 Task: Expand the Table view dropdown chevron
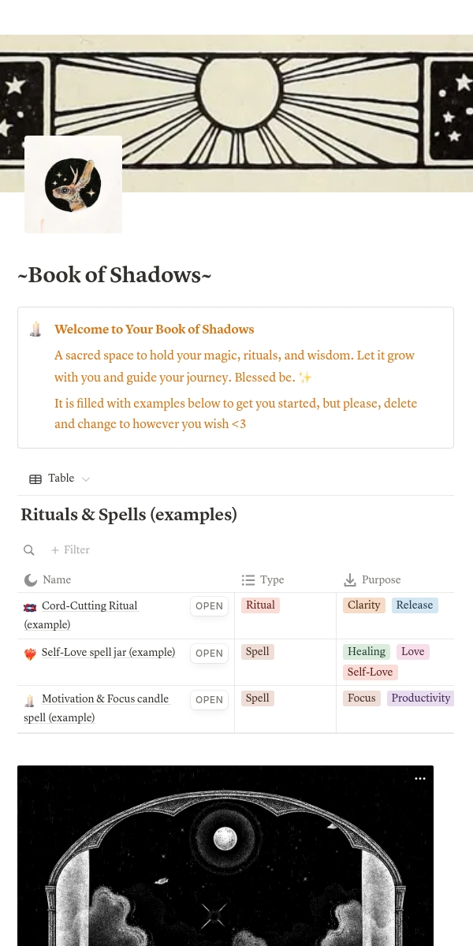click(86, 479)
